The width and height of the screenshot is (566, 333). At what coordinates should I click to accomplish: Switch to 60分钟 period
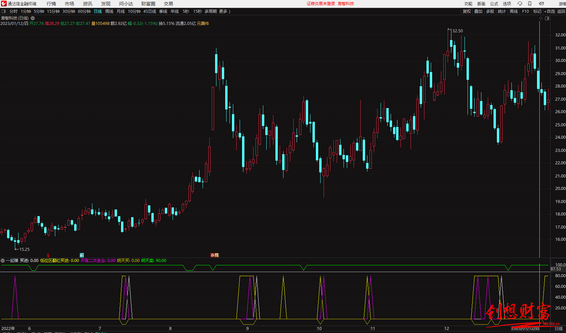click(84, 11)
